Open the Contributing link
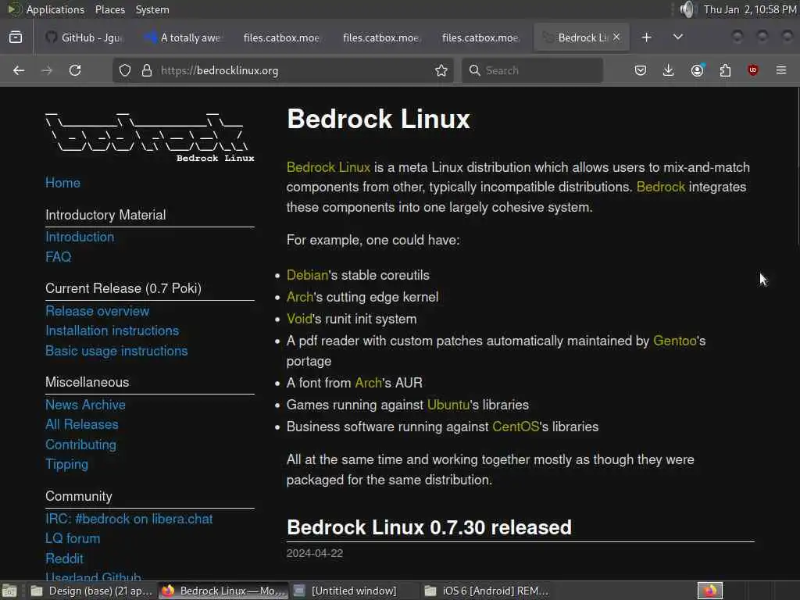This screenshot has width=800, height=600. (x=80, y=445)
